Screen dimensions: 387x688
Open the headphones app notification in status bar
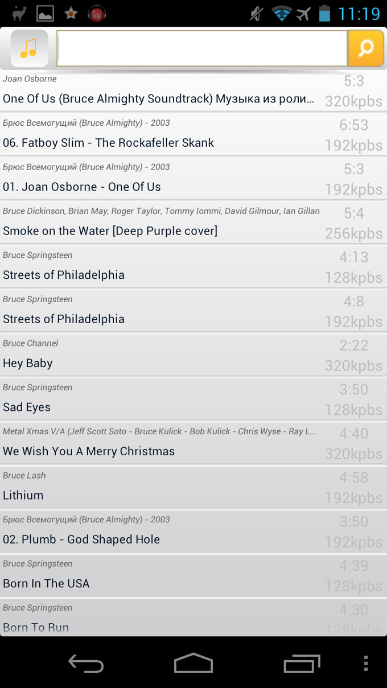pos(96,13)
